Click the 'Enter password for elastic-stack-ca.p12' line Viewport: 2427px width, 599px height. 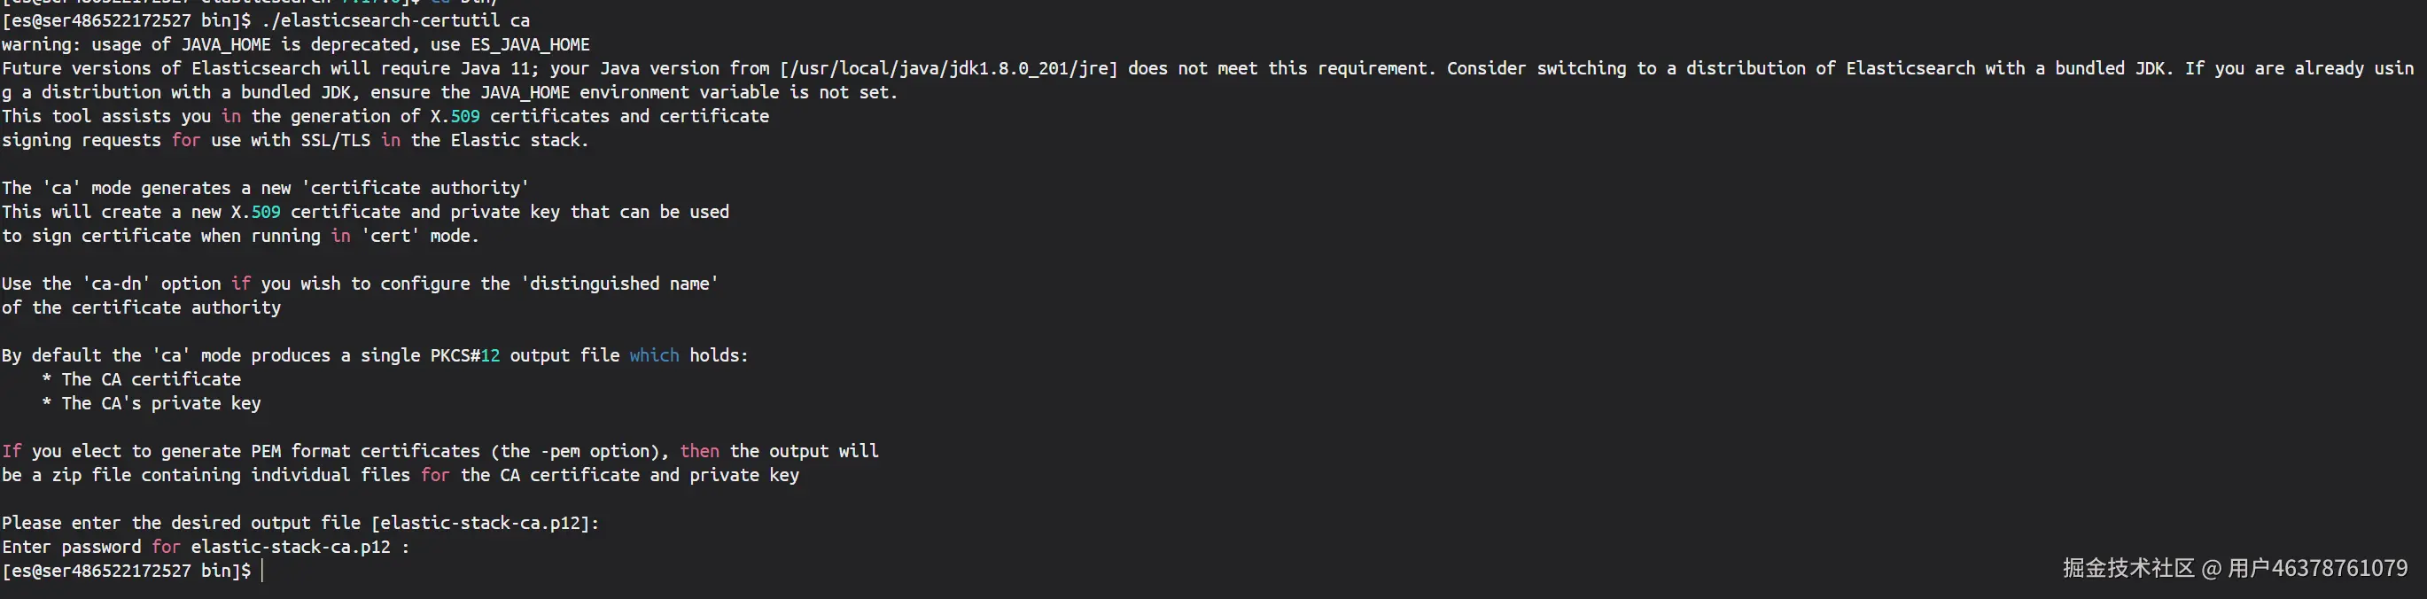tap(206, 548)
